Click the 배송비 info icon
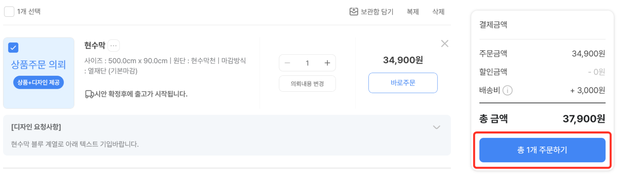Viewport: 619px width, 175px height. click(507, 91)
